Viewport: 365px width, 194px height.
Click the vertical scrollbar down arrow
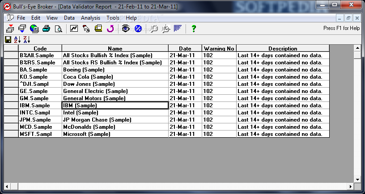[x=357, y=179]
